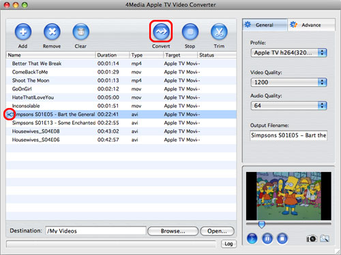Screen dimensions: 341x255
Task: Click the Status column header
Action: pyautogui.click(x=217, y=55)
